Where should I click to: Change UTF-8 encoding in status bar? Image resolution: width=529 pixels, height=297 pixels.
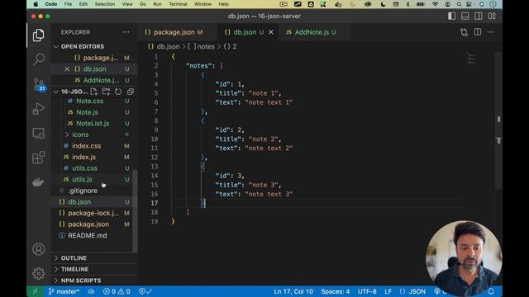click(x=367, y=291)
